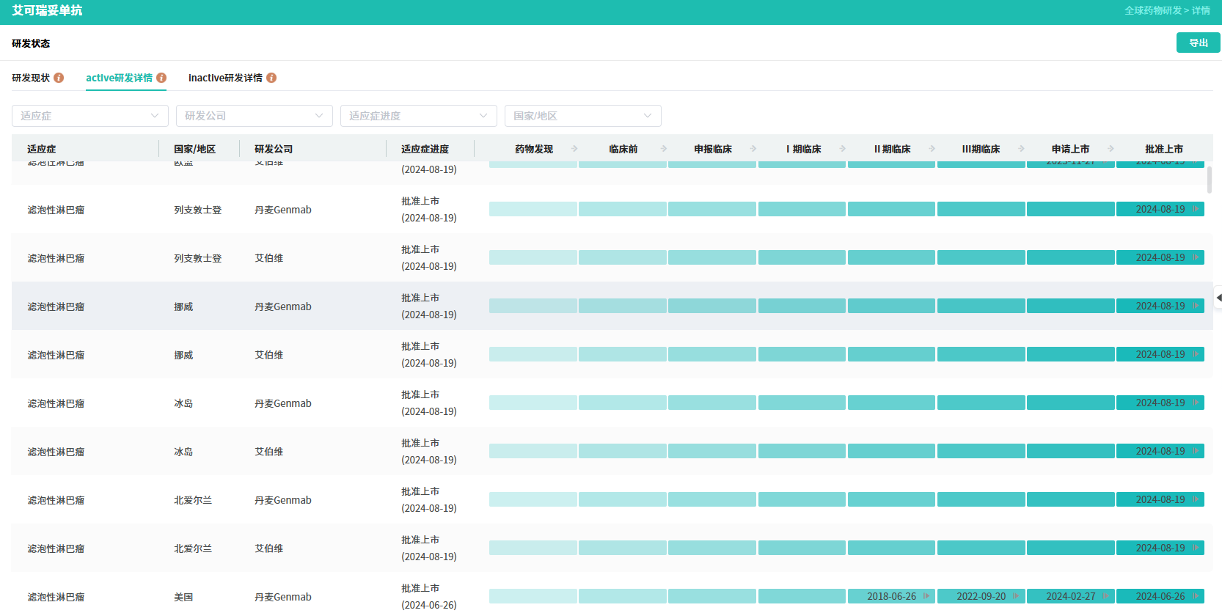Switch to the inactive研发详情 tab

click(x=225, y=78)
